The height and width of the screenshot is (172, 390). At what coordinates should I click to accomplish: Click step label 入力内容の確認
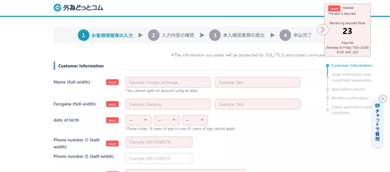click(x=178, y=35)
